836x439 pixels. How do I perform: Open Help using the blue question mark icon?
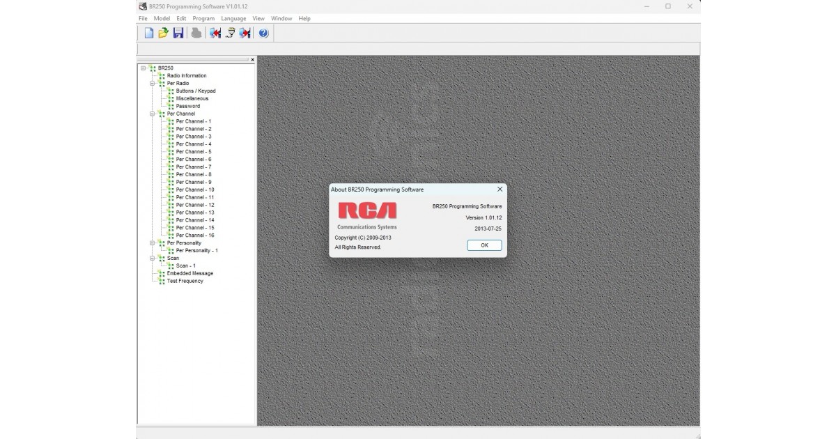(x=263, y=32)
